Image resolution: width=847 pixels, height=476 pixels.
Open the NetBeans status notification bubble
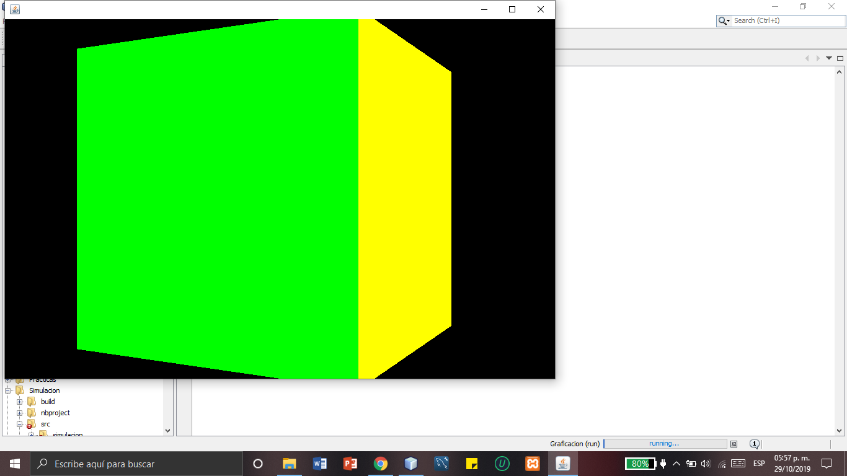[753, 444]
